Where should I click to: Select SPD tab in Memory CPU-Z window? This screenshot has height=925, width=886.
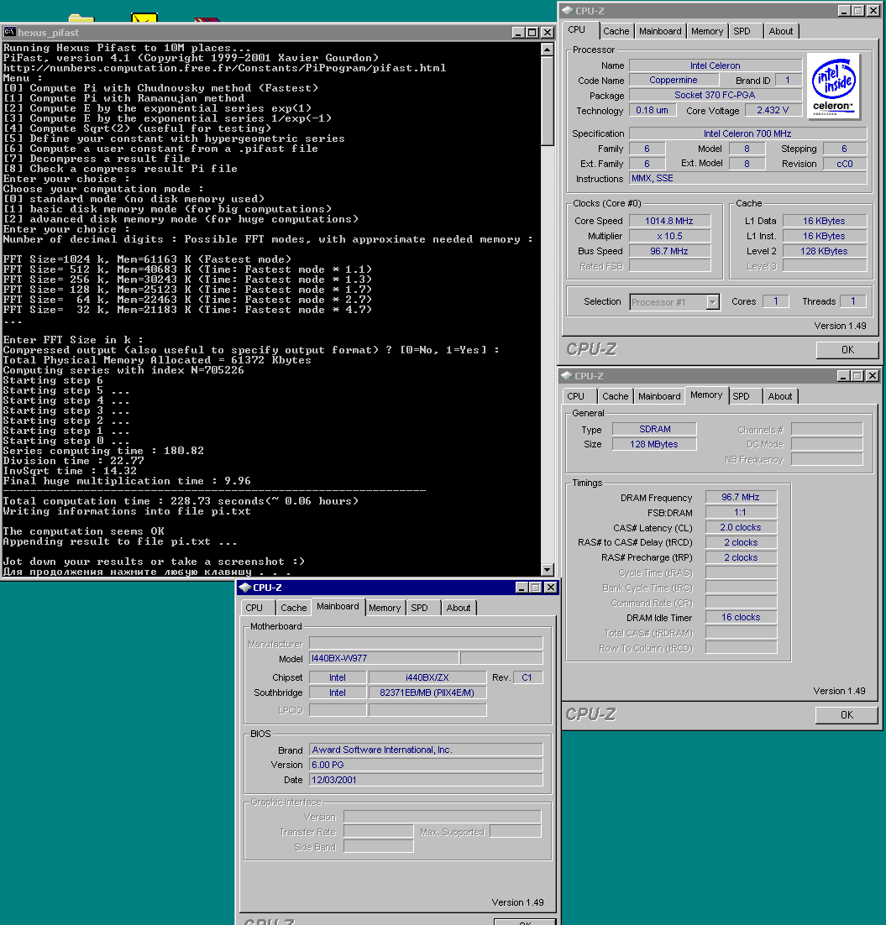(741, 396)
